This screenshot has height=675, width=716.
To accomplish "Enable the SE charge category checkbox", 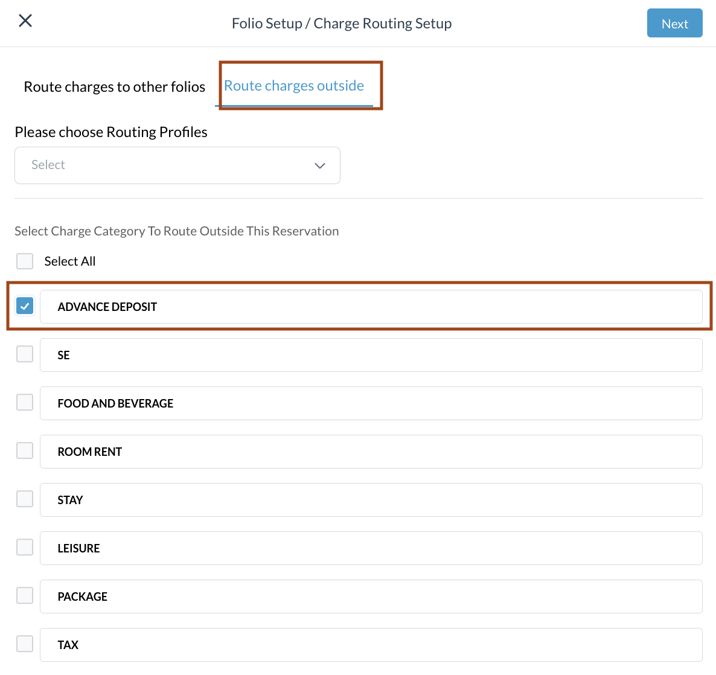I will [25, 354].
